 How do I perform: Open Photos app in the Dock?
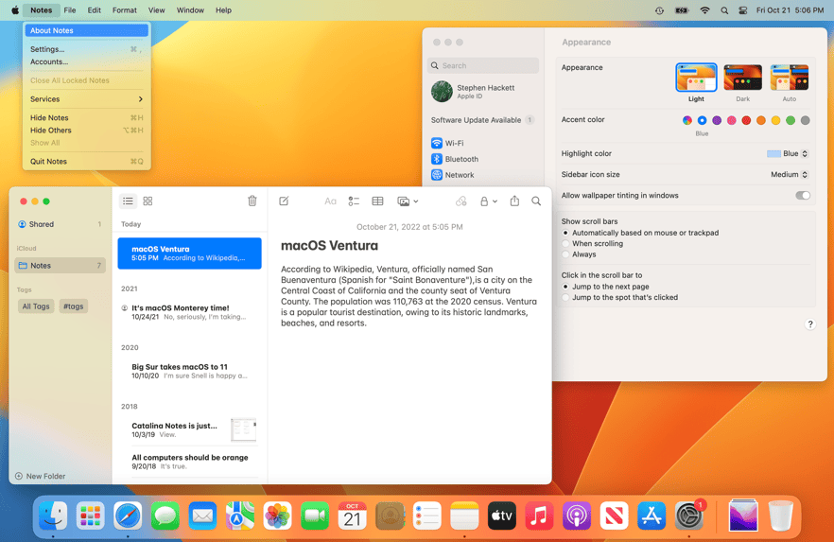click(277, 516)
